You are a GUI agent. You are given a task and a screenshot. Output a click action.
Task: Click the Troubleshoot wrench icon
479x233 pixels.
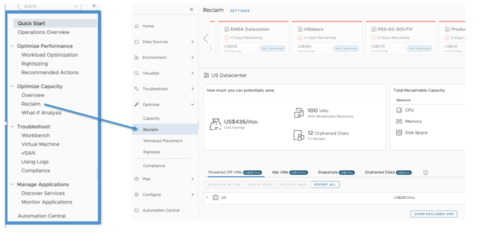(136, 89)
